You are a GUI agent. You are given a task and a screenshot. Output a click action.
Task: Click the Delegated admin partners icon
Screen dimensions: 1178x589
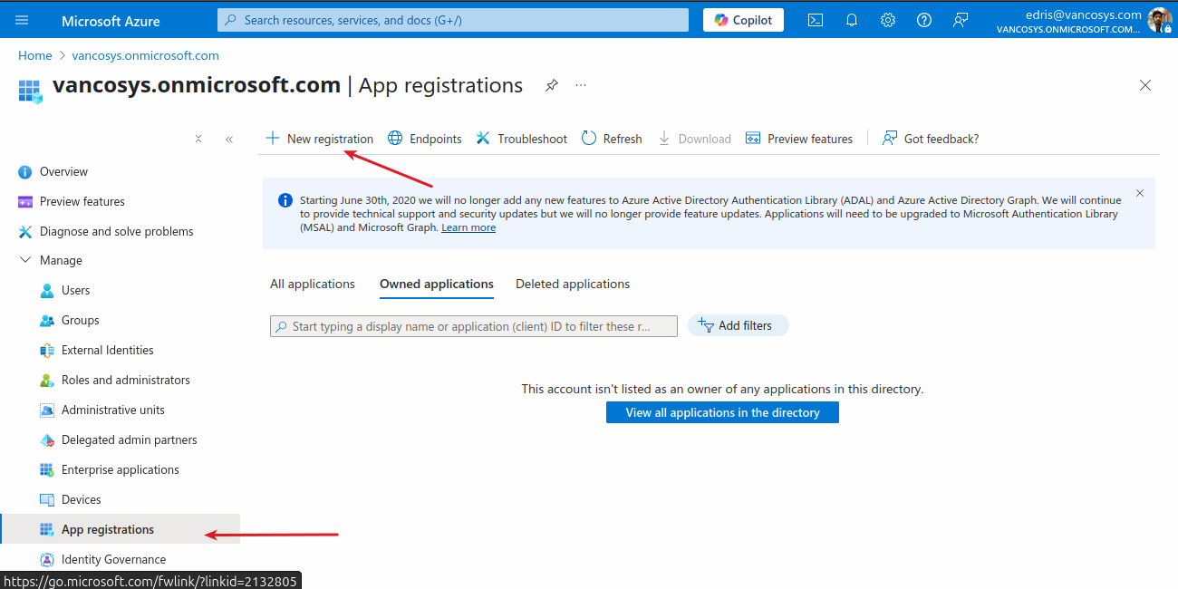[47, 440]
